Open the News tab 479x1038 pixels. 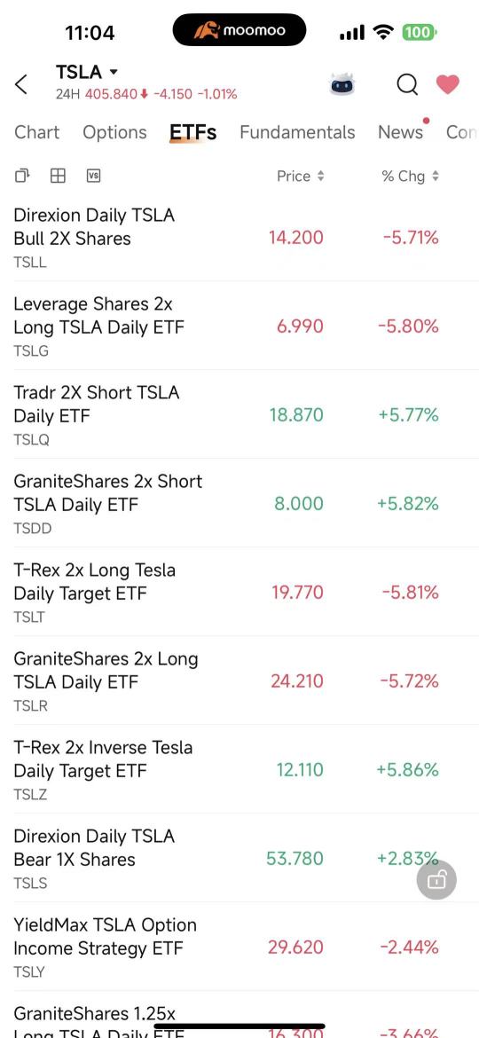click(400, 132)
